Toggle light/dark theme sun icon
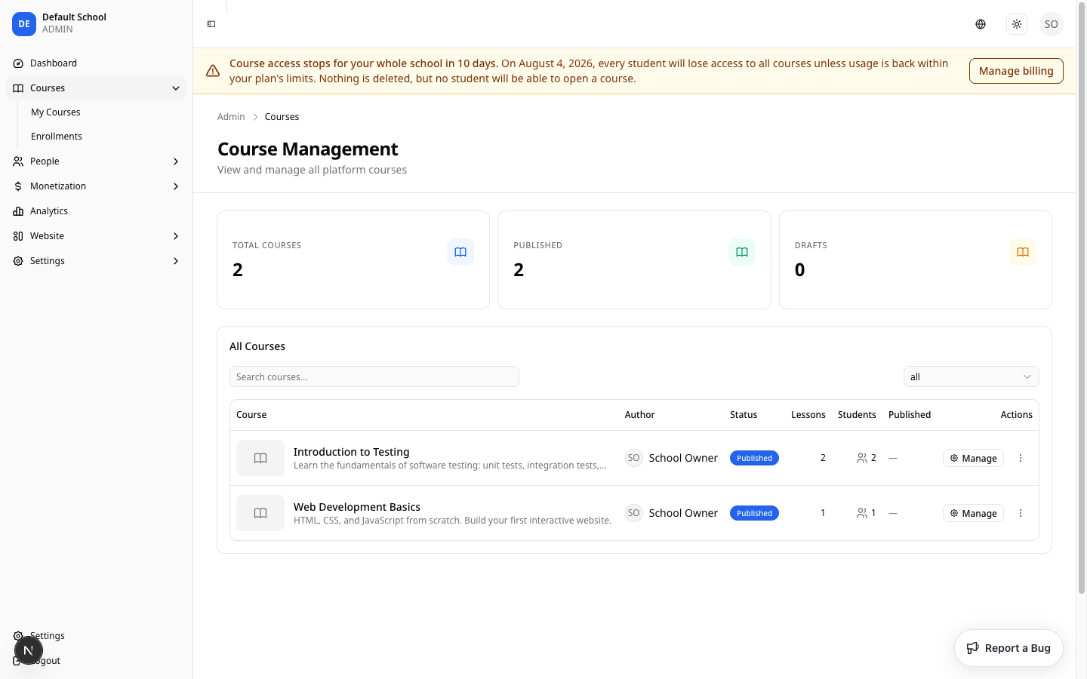Screen dimensions: 1087x679 (1017, 24)
